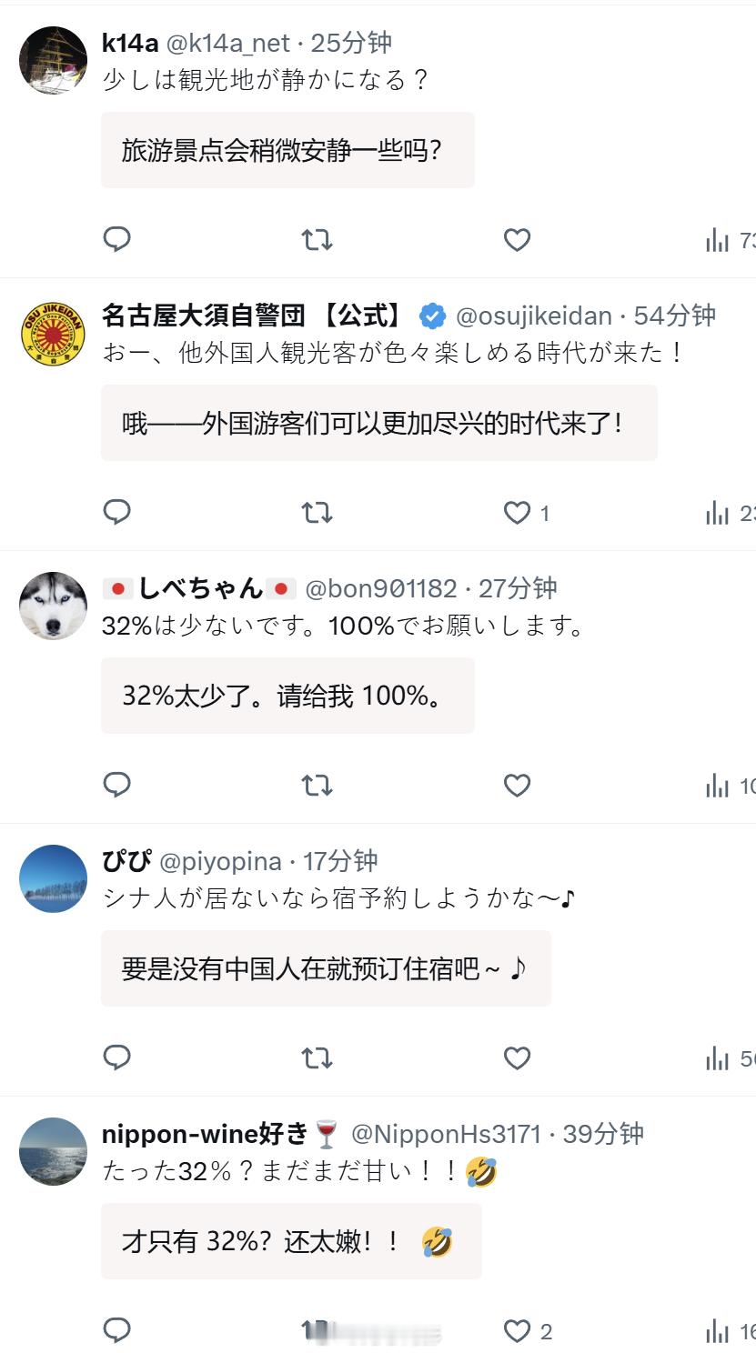Reply to しべちゃん's tweet
The height and width of the screenshot is (1353, 756).
[x=117, y=785]
